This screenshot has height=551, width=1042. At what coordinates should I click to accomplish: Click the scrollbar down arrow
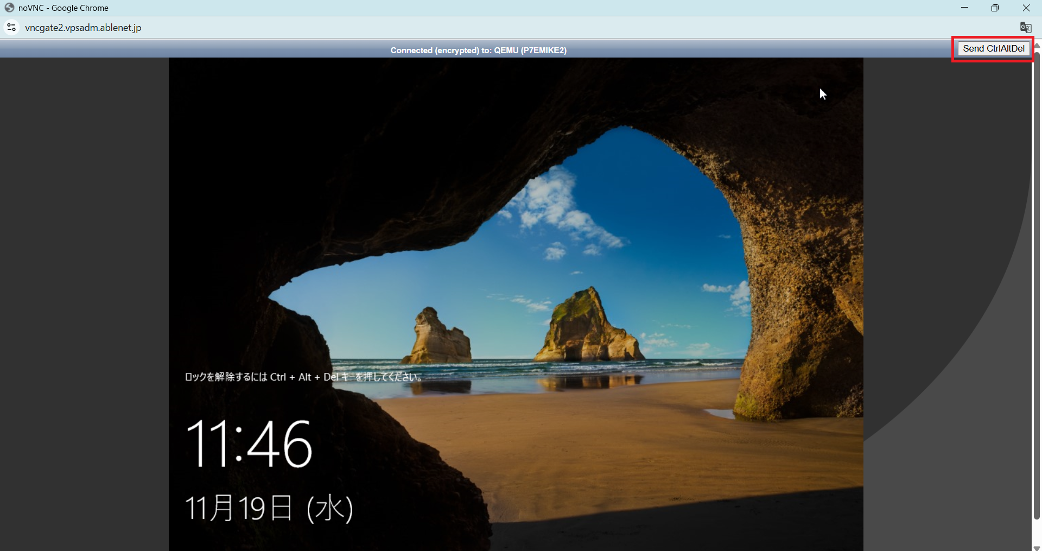click(x=1037, y=547)
